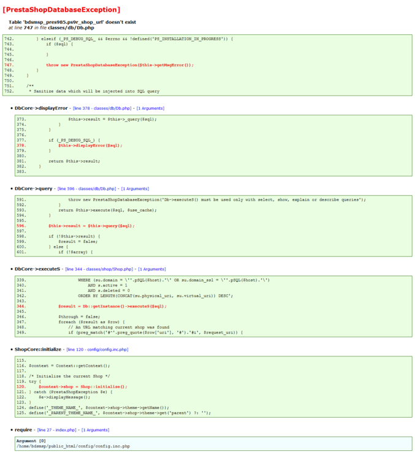
Task: Show arguments for DbCore->displayError
Action: point(150,108)
